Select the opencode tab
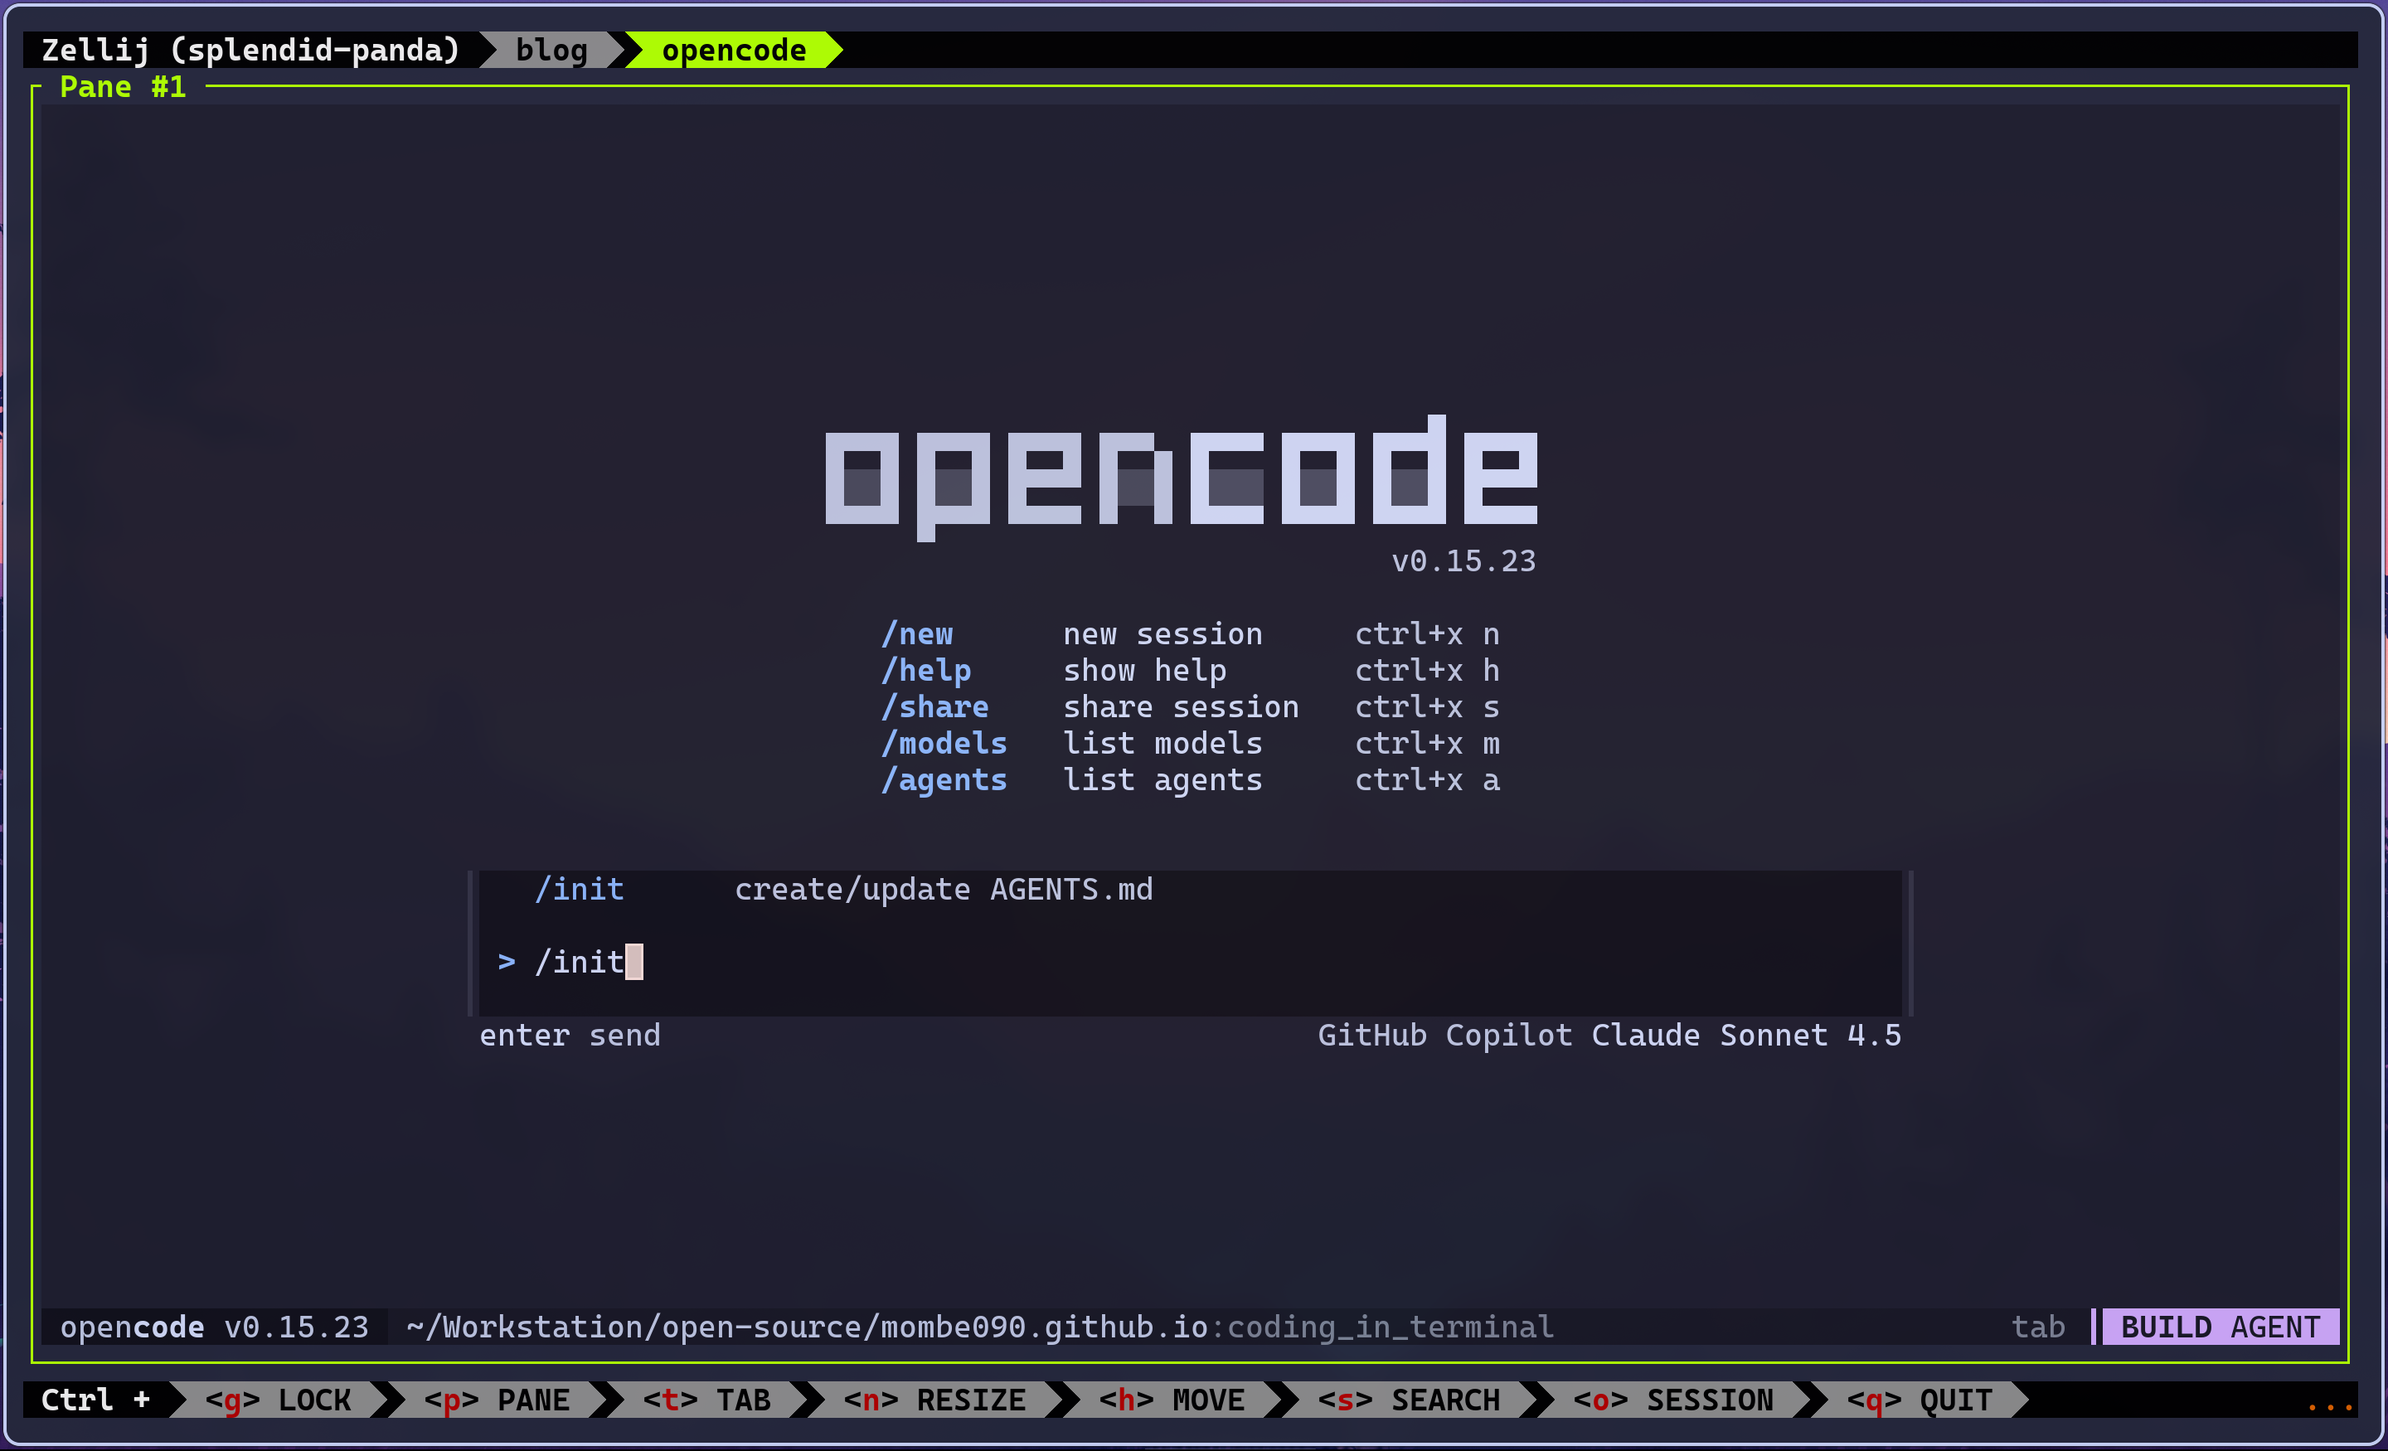 pos(733,50)
